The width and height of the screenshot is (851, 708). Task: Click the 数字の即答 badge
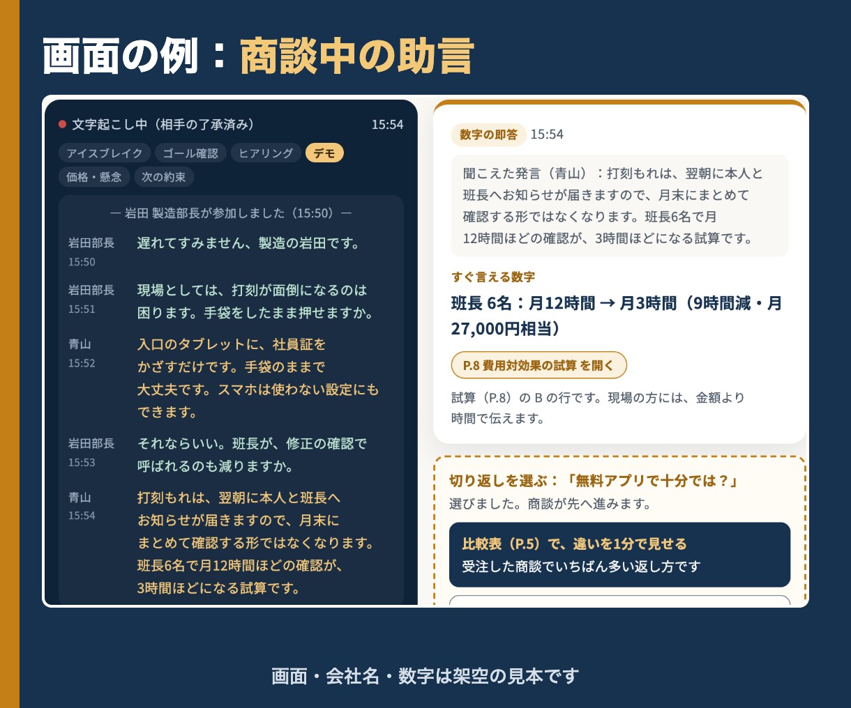point(488,134)
